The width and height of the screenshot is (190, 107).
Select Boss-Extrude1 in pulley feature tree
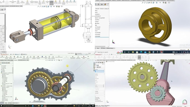(98, 27)
